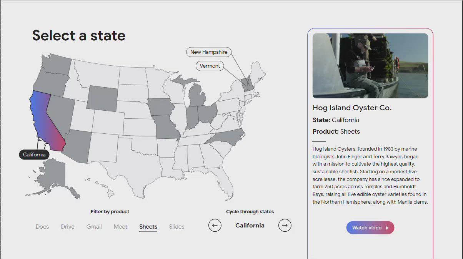Open the Hog Island Oyster video thumbnail
Image resolution: width=463 pixels, height=259 pixels.
370,66
